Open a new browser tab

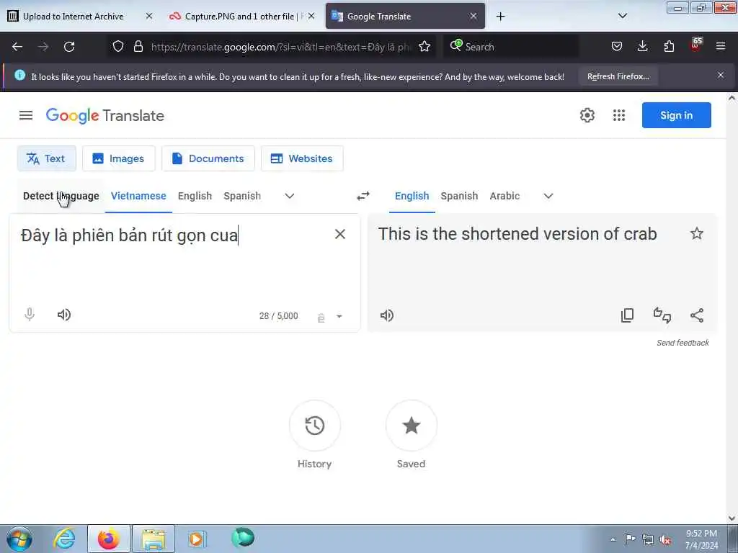[500, 17]
